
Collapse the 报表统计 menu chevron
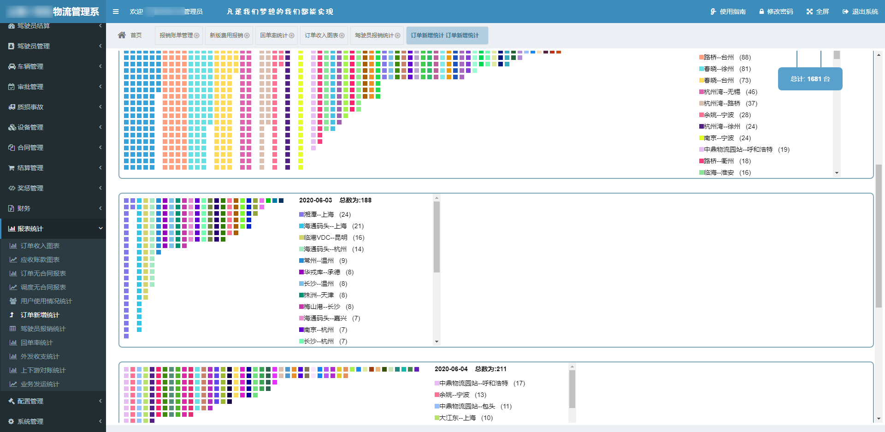[100, 228]
